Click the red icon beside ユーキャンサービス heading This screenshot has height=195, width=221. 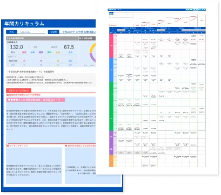(x=8, y=145)
